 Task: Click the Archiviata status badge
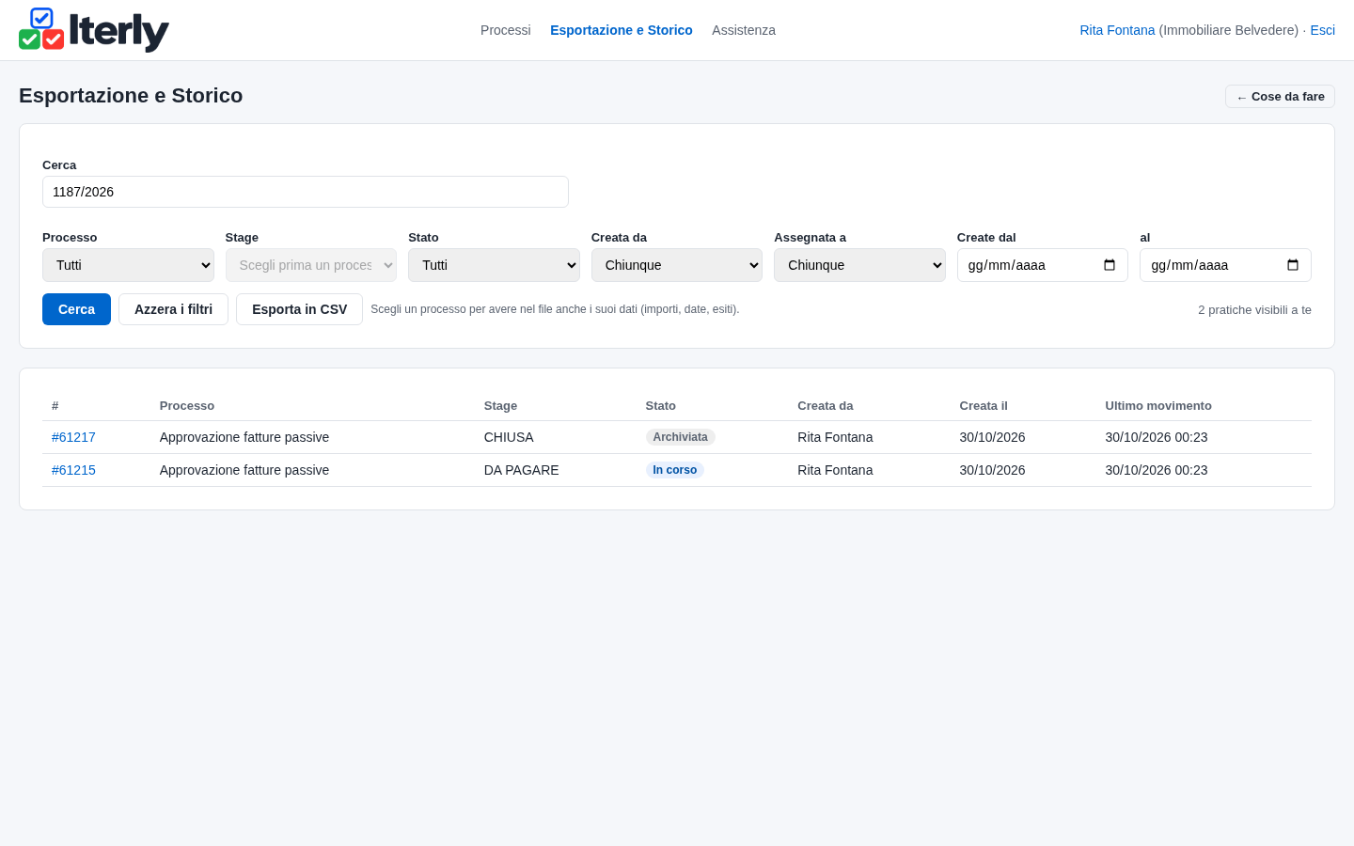point(680,437)
